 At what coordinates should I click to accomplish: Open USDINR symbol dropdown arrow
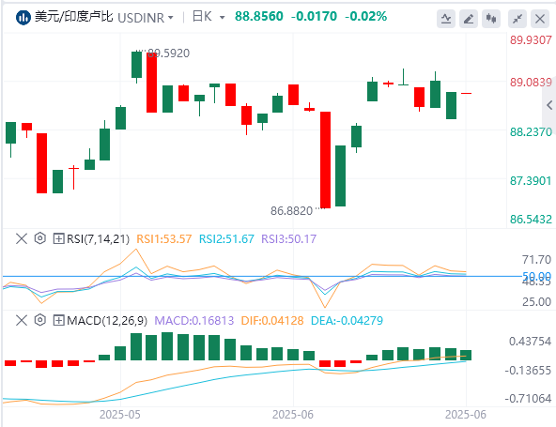coord(171,18)
